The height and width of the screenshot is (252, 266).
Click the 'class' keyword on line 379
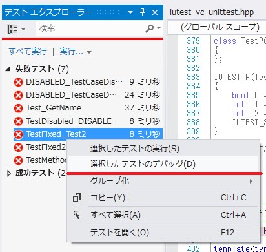(225, 41)
